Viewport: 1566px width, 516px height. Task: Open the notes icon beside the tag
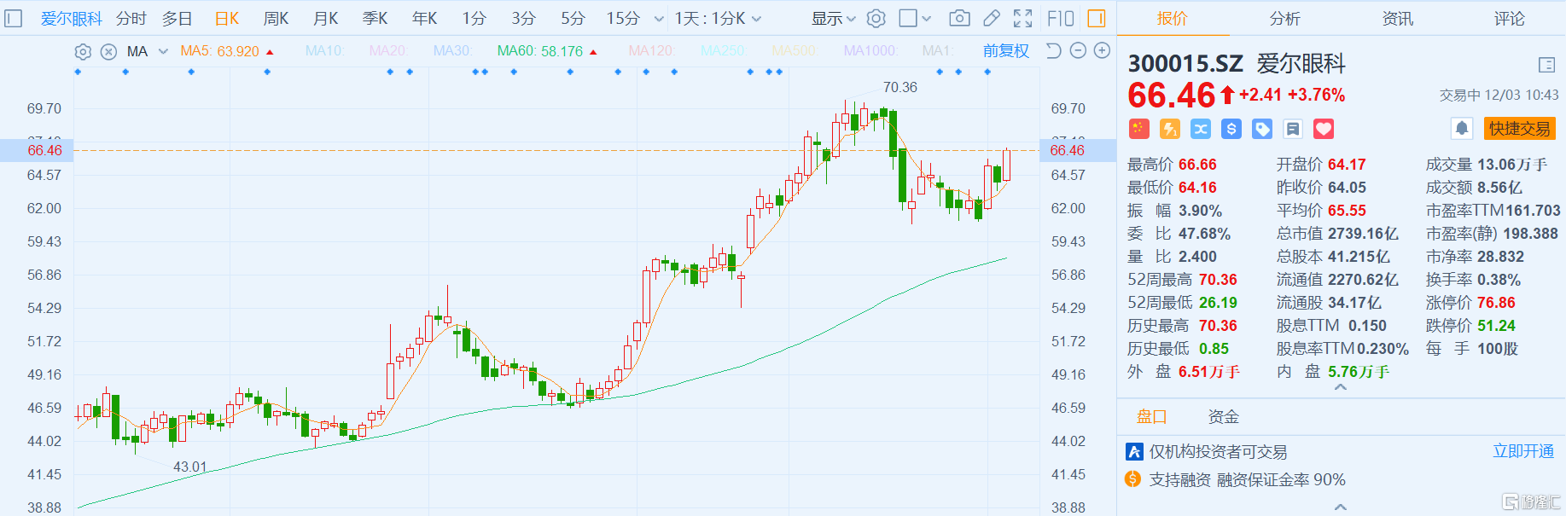click(1293, 129)
